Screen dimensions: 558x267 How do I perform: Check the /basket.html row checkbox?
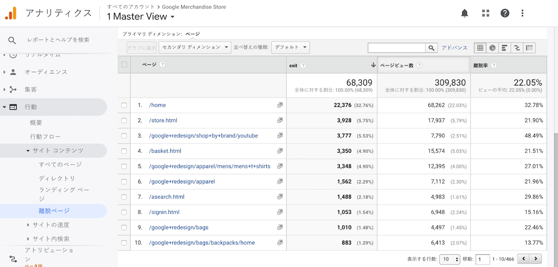coord(124,151)
